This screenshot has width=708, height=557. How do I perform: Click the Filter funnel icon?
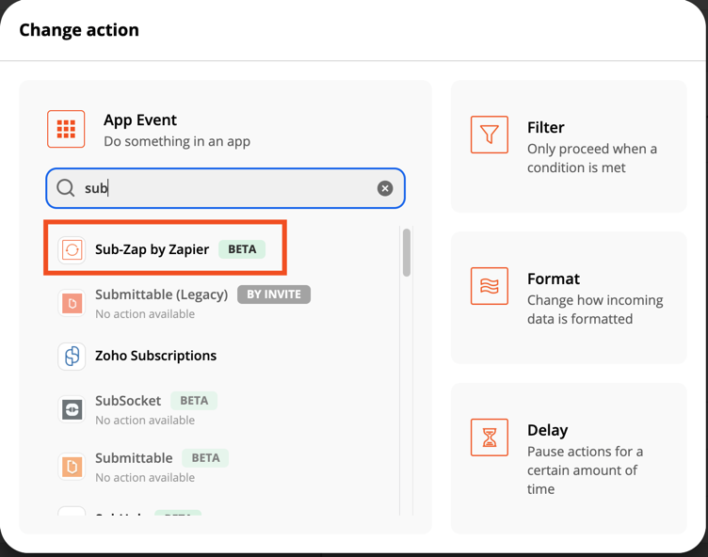(x=489, y=135)
